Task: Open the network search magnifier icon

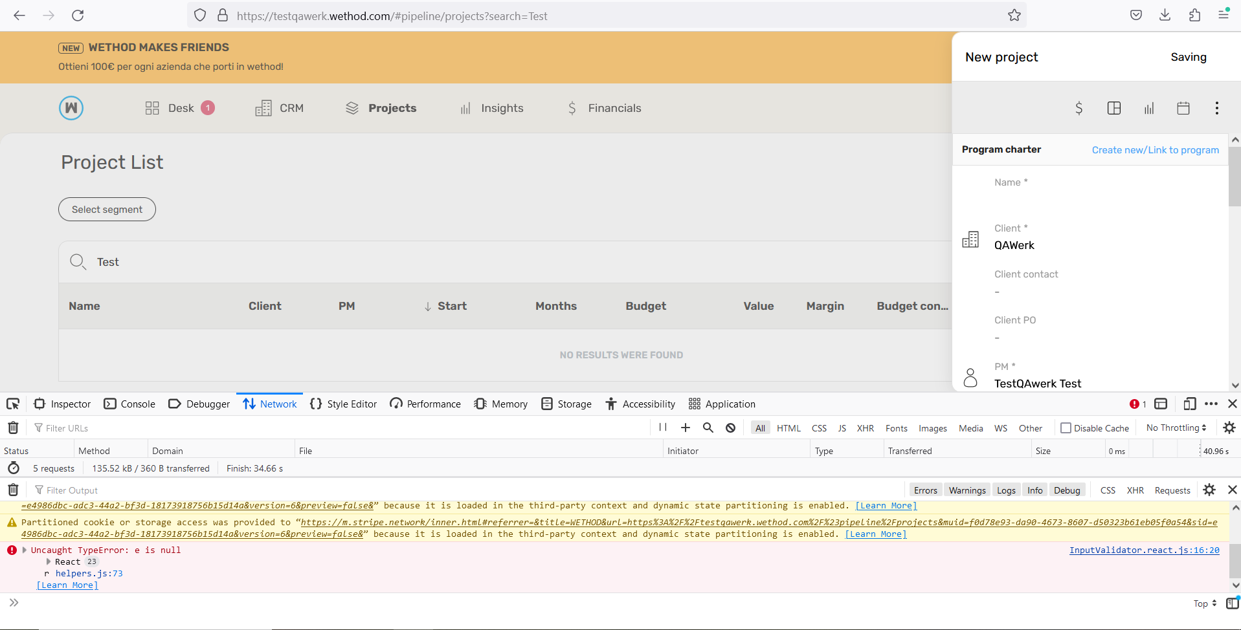Action: pos(708,428)
